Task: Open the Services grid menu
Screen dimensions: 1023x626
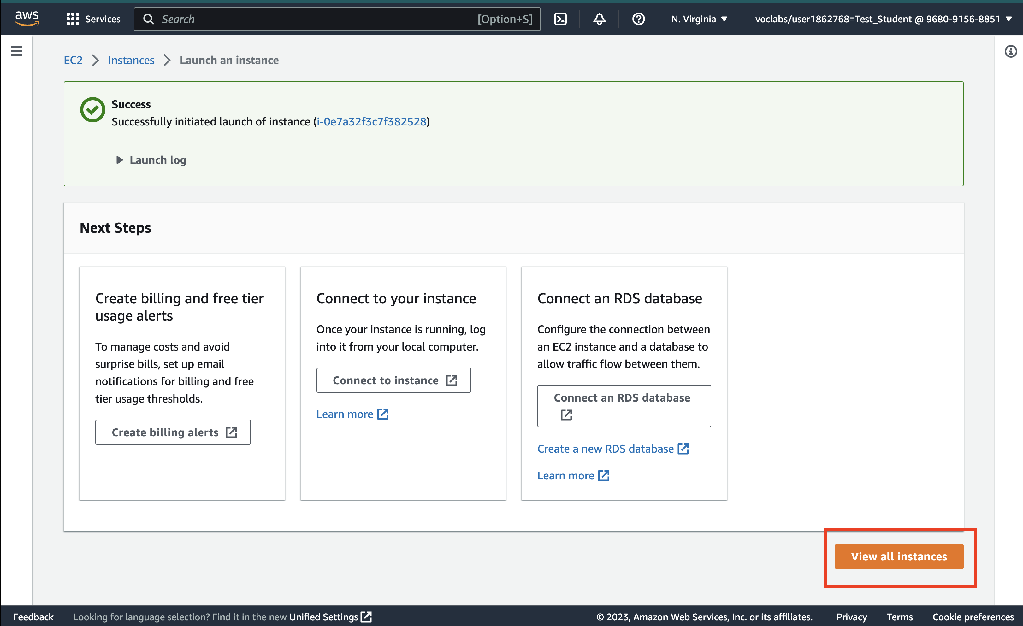Action: click(x=93, y=19)
